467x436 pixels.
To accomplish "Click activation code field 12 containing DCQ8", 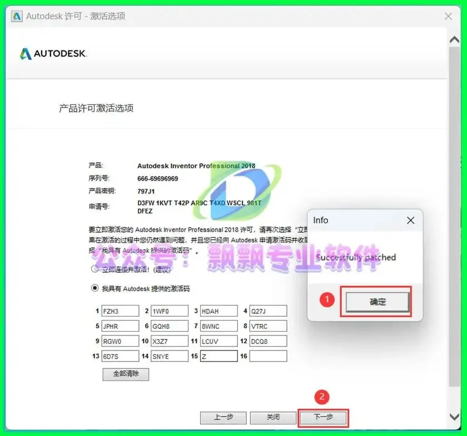I will 269,341.
